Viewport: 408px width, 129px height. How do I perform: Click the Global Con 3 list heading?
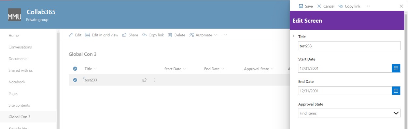point(82,54)
